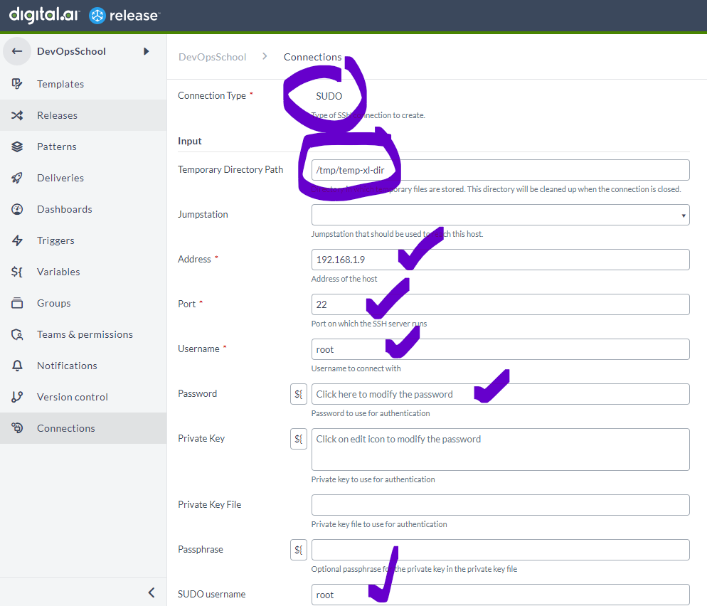This screenshot has width=707, height=606.
Task: Collapse the sidebar with bottom chevron
Action: point(151,592)
